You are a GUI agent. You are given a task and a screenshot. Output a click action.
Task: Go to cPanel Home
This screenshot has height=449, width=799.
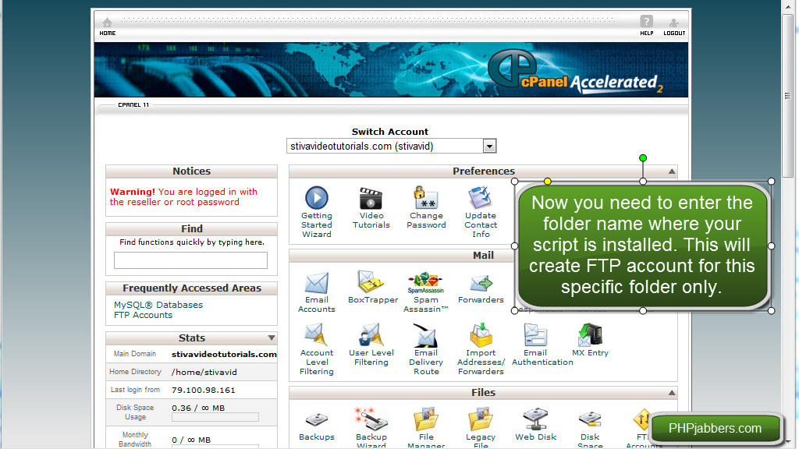click(108, 27)
